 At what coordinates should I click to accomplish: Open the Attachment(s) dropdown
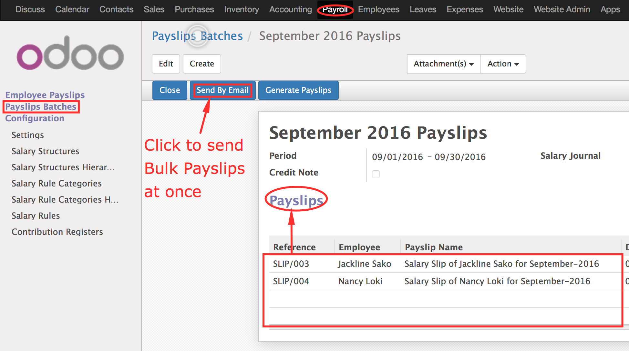(x=444, y=64)
